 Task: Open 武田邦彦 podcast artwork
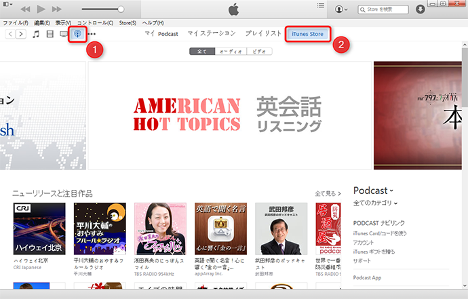tap(281, 228)
